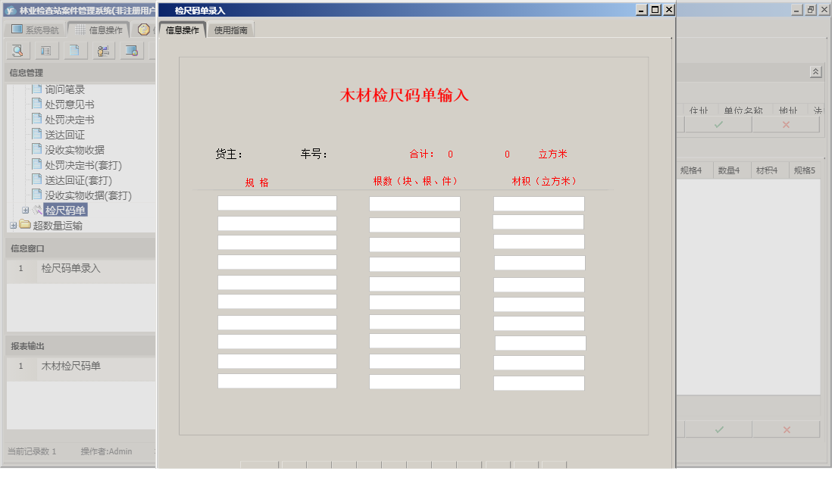Click the document icon beside 没收实物收据
The image size is (832, 496).
click(x=37, y=149)
